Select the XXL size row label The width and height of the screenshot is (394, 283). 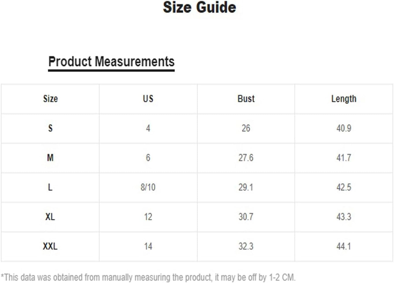coord(50,246)
